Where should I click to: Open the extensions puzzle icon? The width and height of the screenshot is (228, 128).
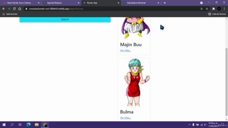coord(213,9)
